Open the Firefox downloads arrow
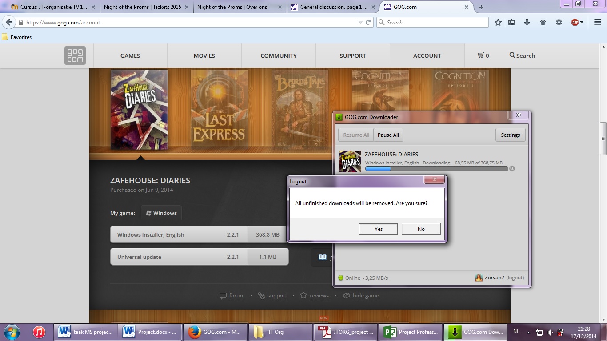The height and width of the screenshot is (341, 607). [527, 22]
